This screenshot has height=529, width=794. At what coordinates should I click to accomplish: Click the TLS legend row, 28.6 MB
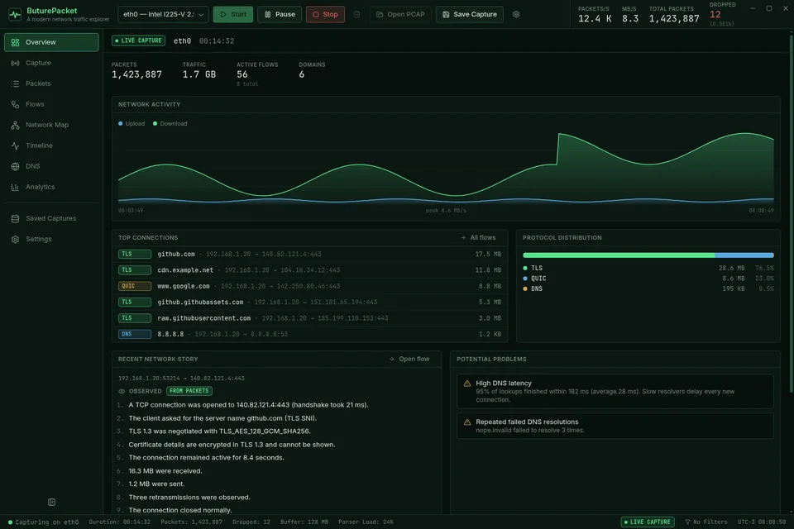point(648,269)
